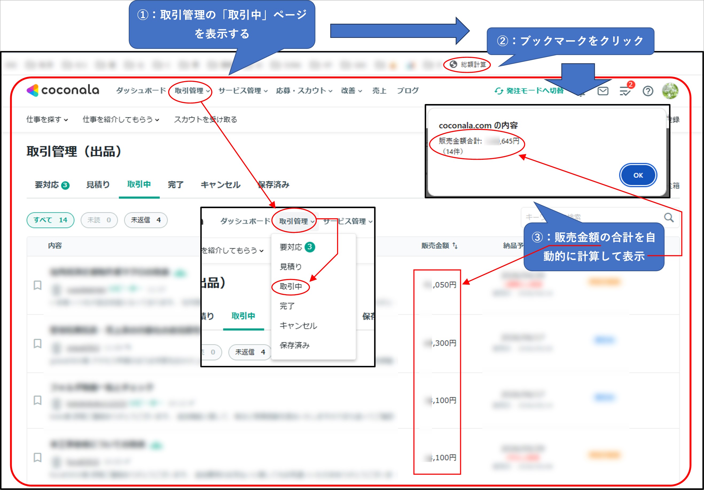The image size is (704, 490).
Task: Click the 販売金額 column header
Action: click(435, 246)
